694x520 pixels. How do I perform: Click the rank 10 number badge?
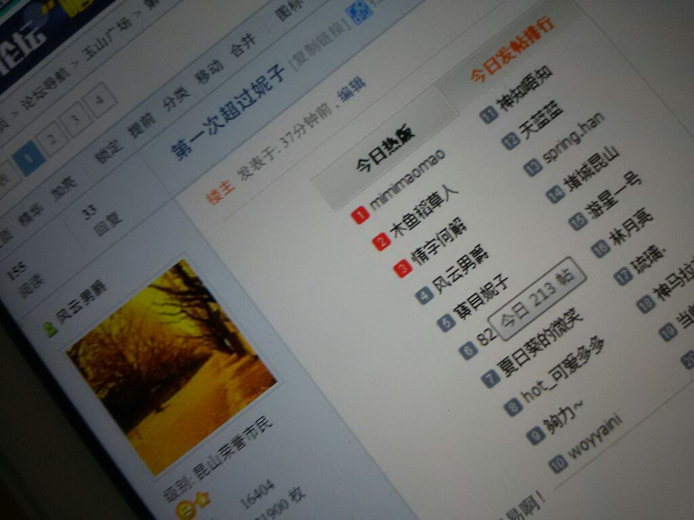[x=558, y=464]
